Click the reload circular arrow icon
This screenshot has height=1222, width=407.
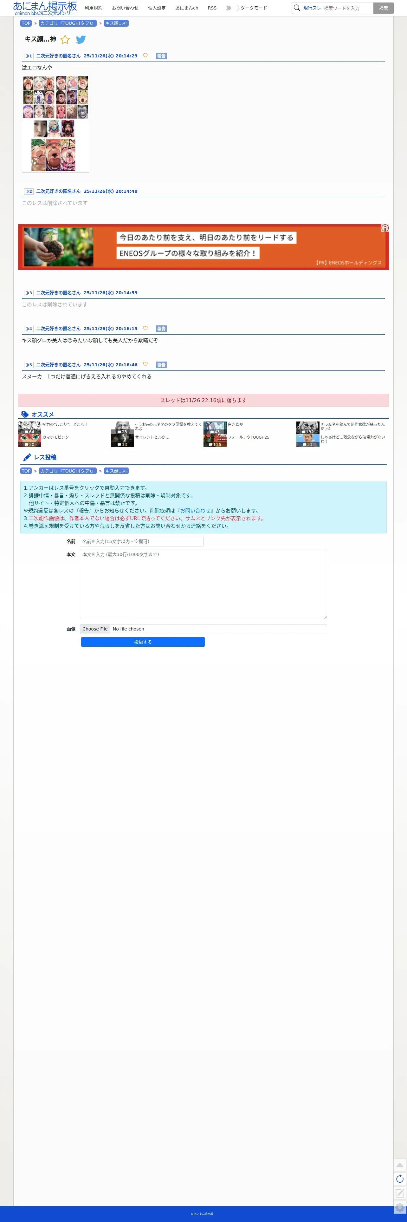click(x=400, y=1179)
